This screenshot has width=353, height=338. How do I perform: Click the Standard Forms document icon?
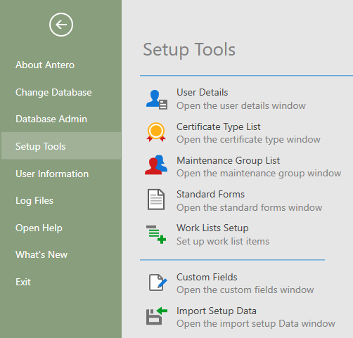coord(156,200)
